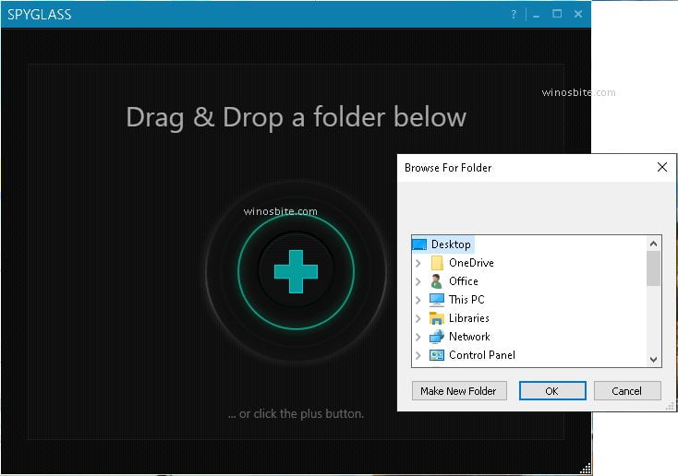This screenshot has width=678, height=476.
Task: Click the Browse dialog resize grip
Action: point(670,406)
